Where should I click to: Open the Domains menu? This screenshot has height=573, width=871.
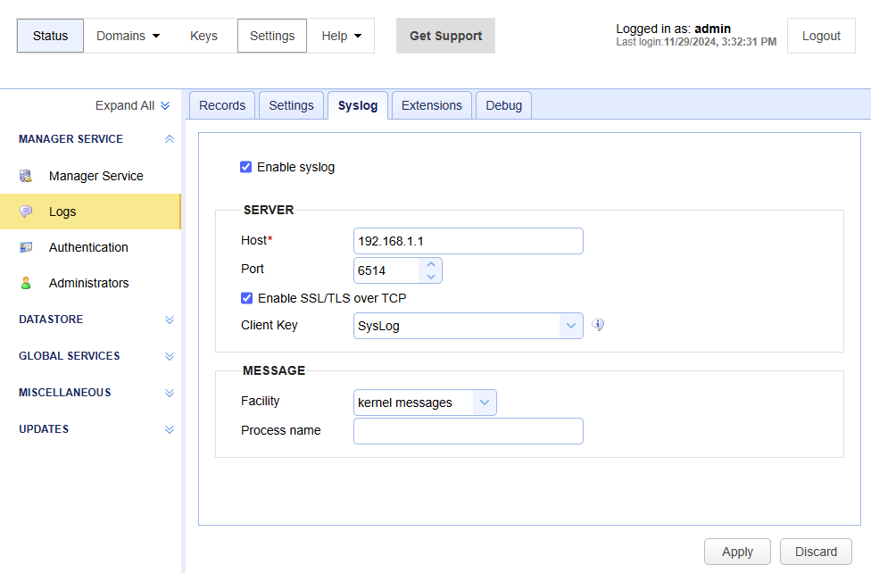pos(129,36)
